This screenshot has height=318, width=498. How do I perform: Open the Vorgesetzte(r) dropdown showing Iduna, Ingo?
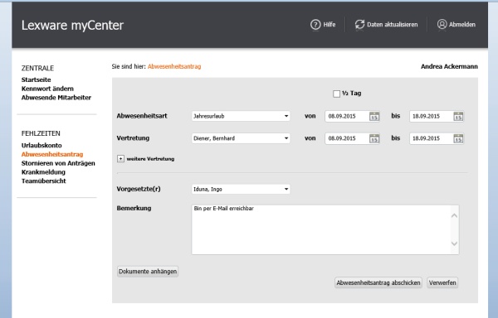tap(241, 189)
